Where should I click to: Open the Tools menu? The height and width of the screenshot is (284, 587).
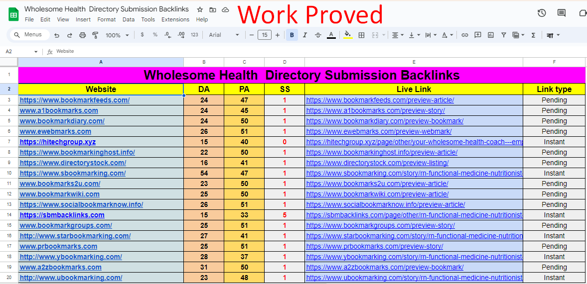148,19
